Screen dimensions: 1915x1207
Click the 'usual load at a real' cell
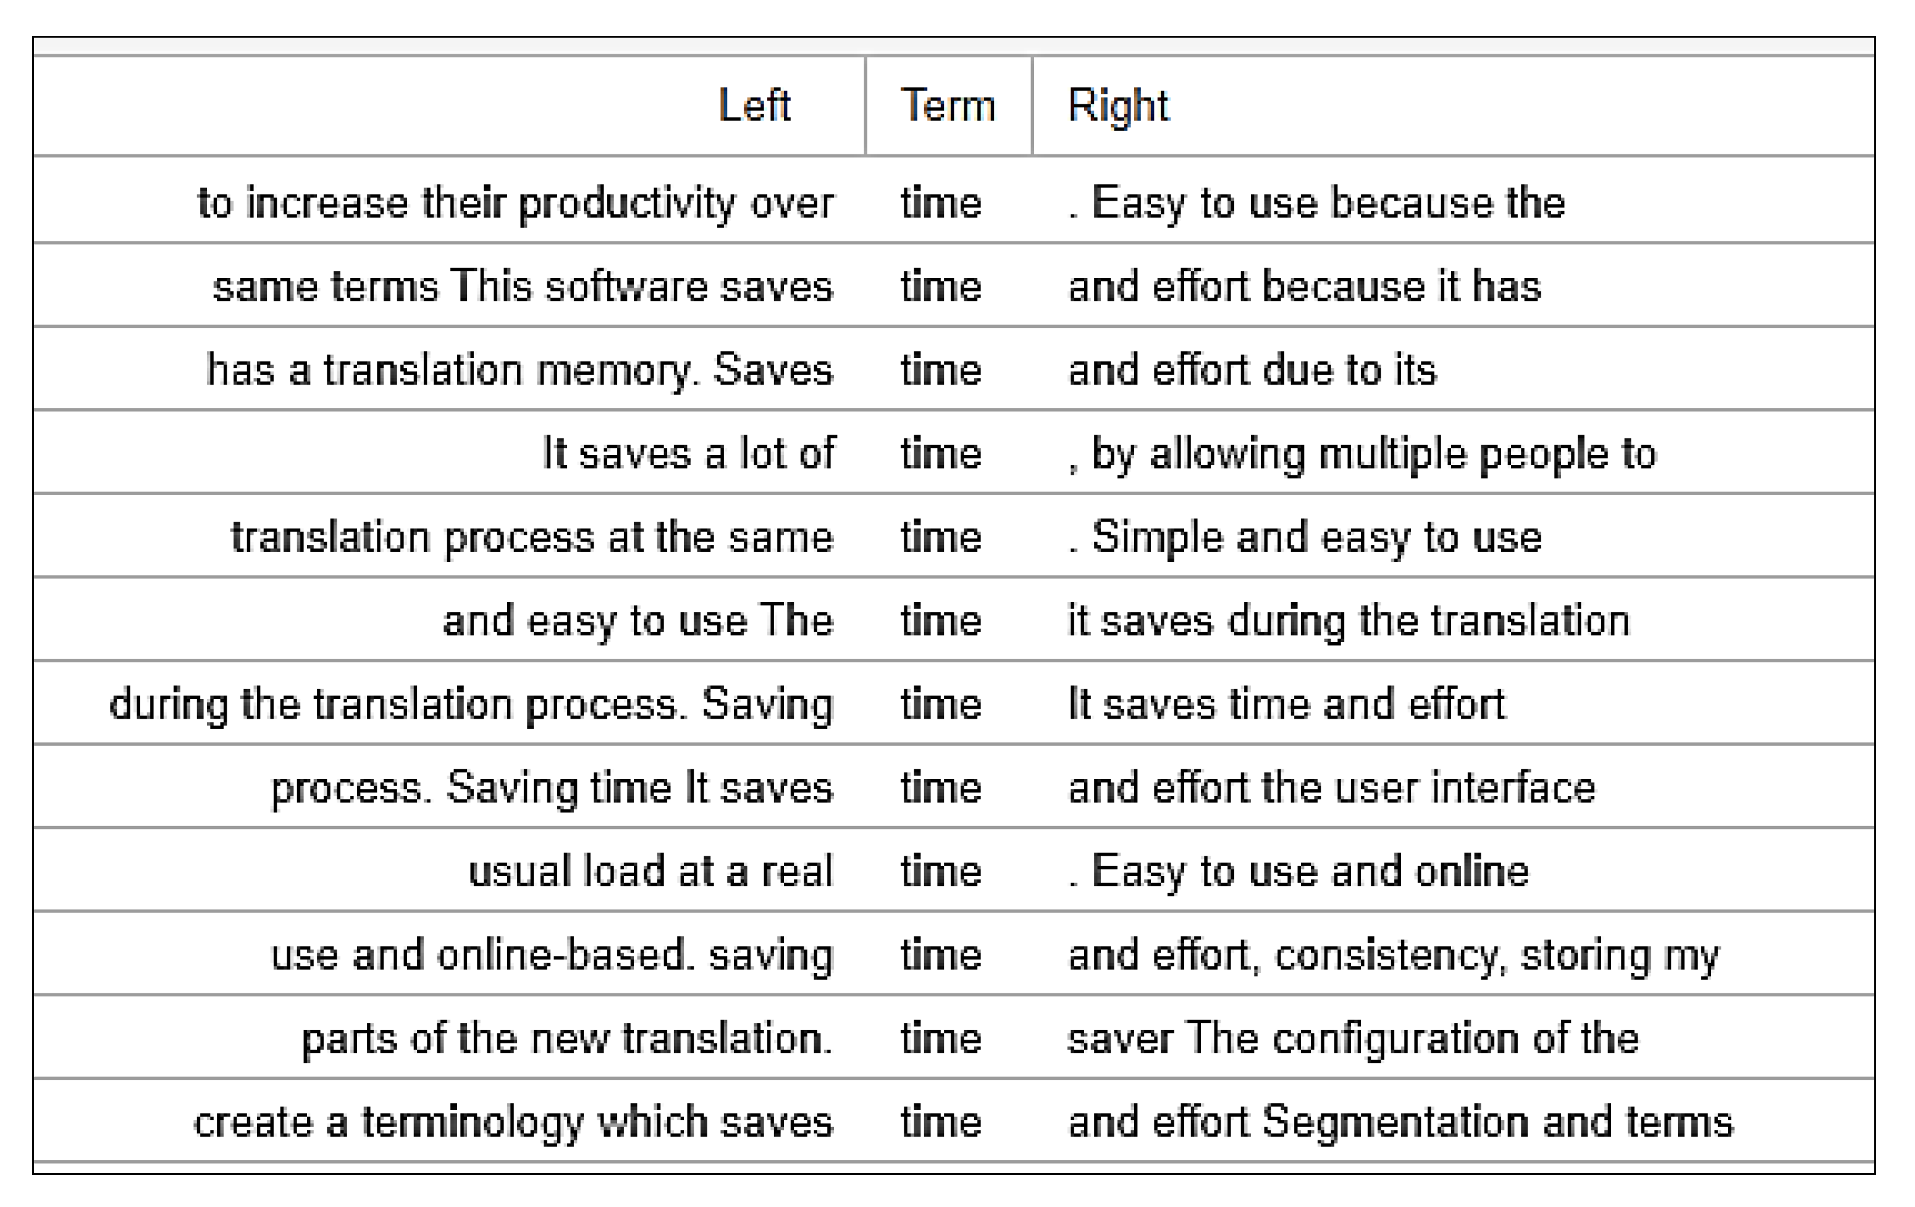(650, 872)
